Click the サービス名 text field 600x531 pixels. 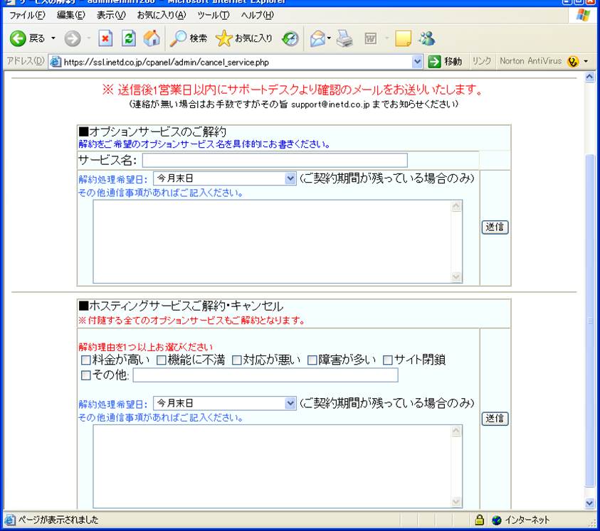(x=275, y=160)
